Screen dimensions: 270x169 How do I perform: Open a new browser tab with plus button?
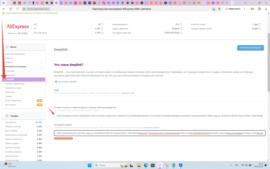pos(232,3)
